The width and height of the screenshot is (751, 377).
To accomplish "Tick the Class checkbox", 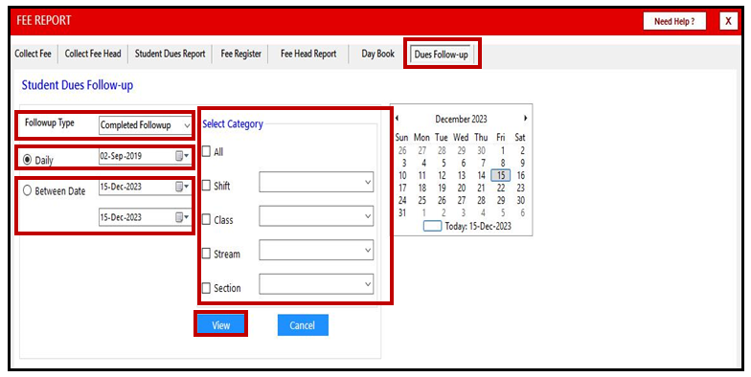I will click(x=207, y=220).
